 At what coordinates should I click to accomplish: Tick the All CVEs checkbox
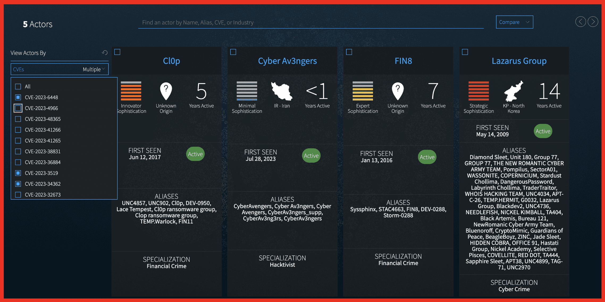point(18,86)
